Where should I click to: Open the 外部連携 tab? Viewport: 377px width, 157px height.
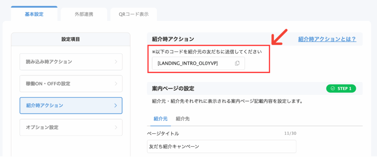84,14
